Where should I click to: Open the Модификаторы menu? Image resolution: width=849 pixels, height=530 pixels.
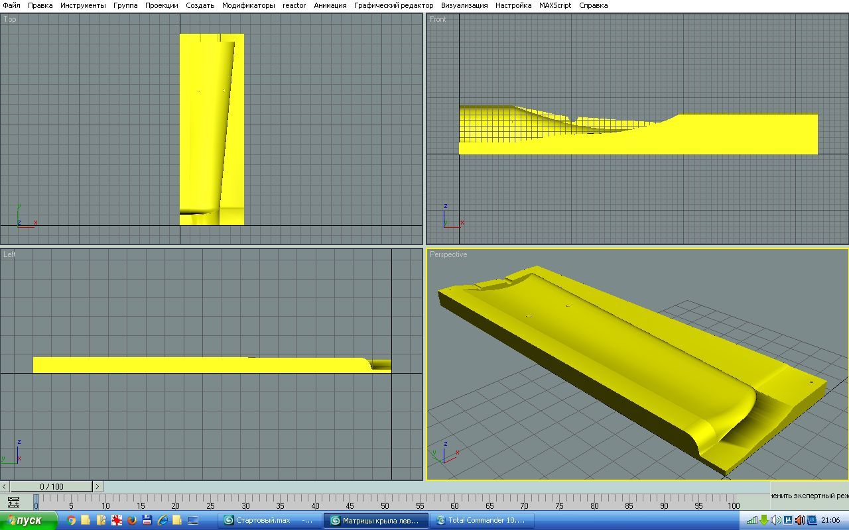[x=248, y=5]
